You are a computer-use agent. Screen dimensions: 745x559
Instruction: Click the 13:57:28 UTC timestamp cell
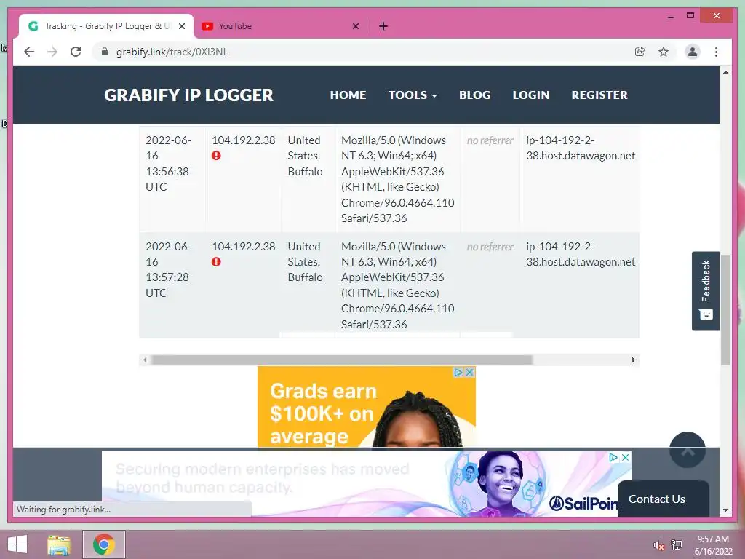point(172,285)
